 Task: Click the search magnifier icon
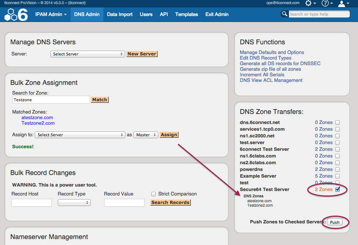tap(284, 14)
